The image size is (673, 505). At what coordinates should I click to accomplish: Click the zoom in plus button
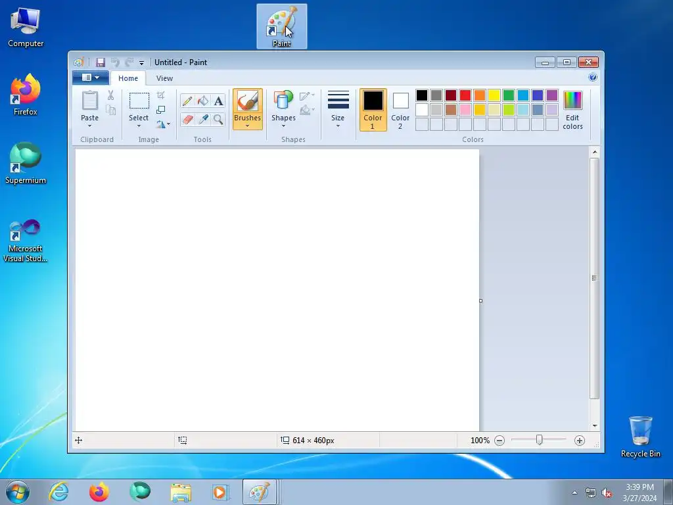pos(580,441)
